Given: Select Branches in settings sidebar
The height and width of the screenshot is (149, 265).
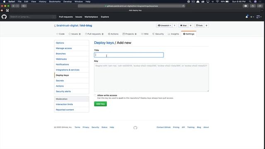Looking at the screenshot, I should (72, 54).
